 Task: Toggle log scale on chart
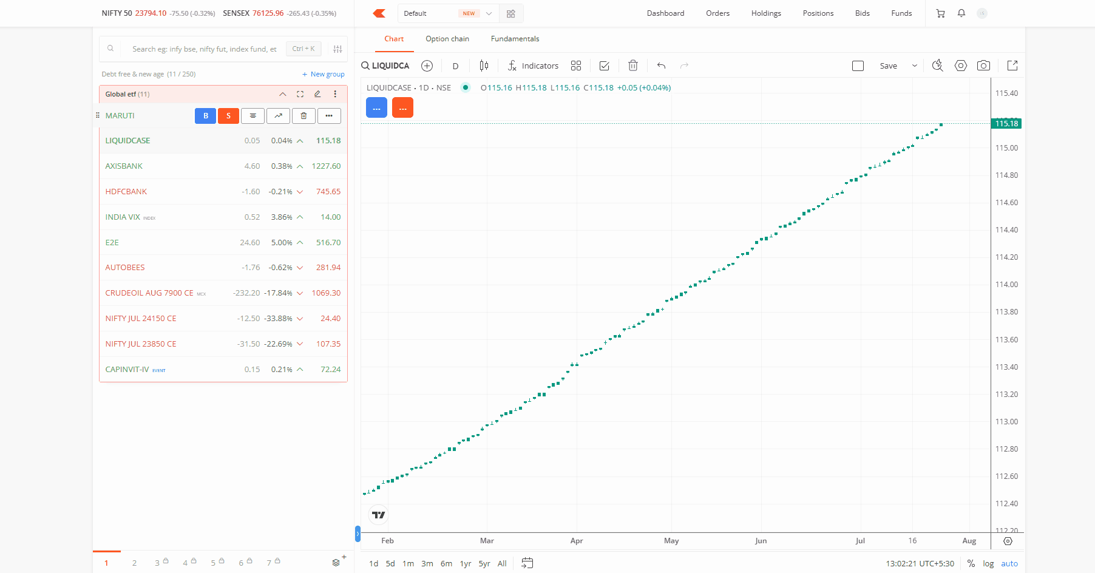989,563
